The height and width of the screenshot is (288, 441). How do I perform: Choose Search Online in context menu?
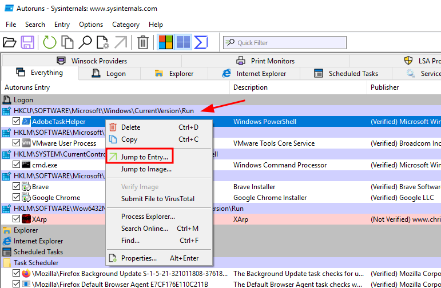159,229
